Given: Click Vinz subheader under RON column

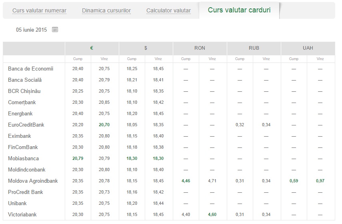Looking at the screenshot, I should (x=212, y=59).
